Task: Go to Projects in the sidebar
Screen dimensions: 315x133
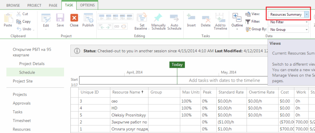Action: click(20, 95)
